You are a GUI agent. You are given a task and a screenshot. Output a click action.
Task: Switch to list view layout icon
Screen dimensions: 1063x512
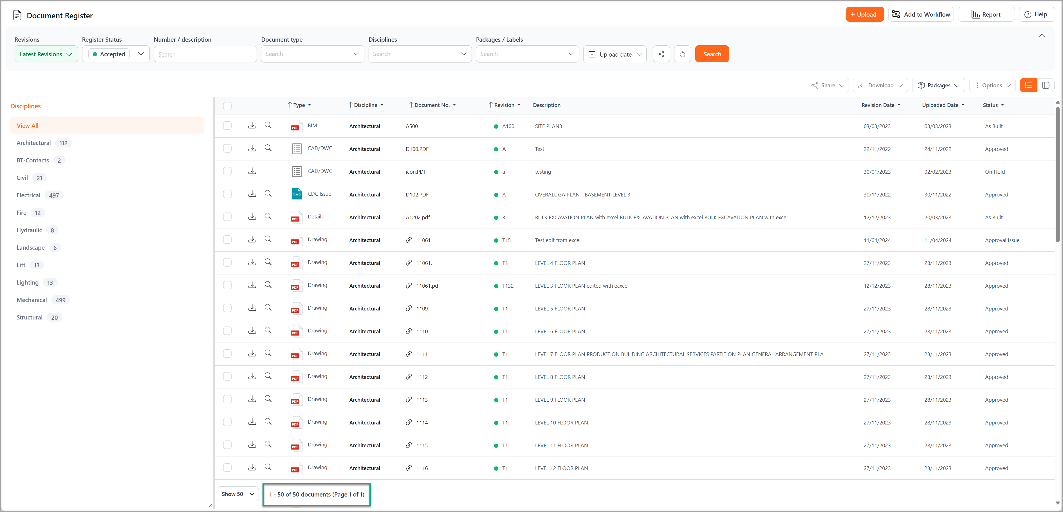1028,85
